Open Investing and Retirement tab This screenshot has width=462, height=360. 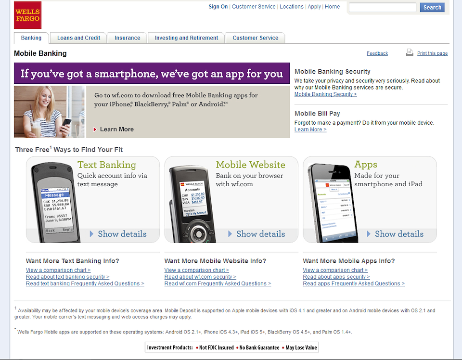click(187, 38)
